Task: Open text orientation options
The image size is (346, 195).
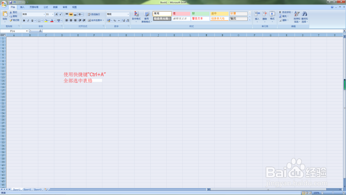Action: [x=80, y=14]
